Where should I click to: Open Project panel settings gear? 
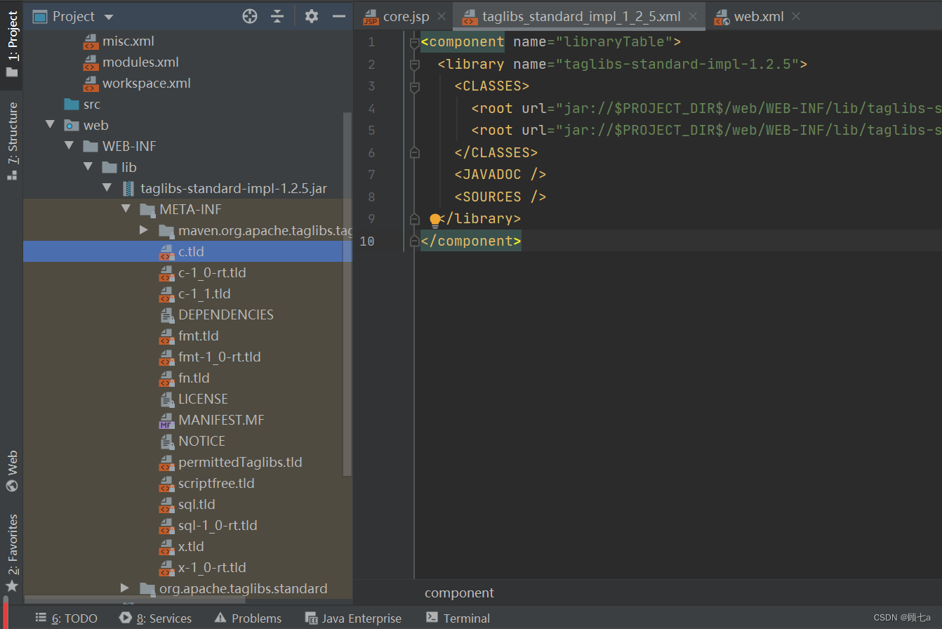(312, 16)
